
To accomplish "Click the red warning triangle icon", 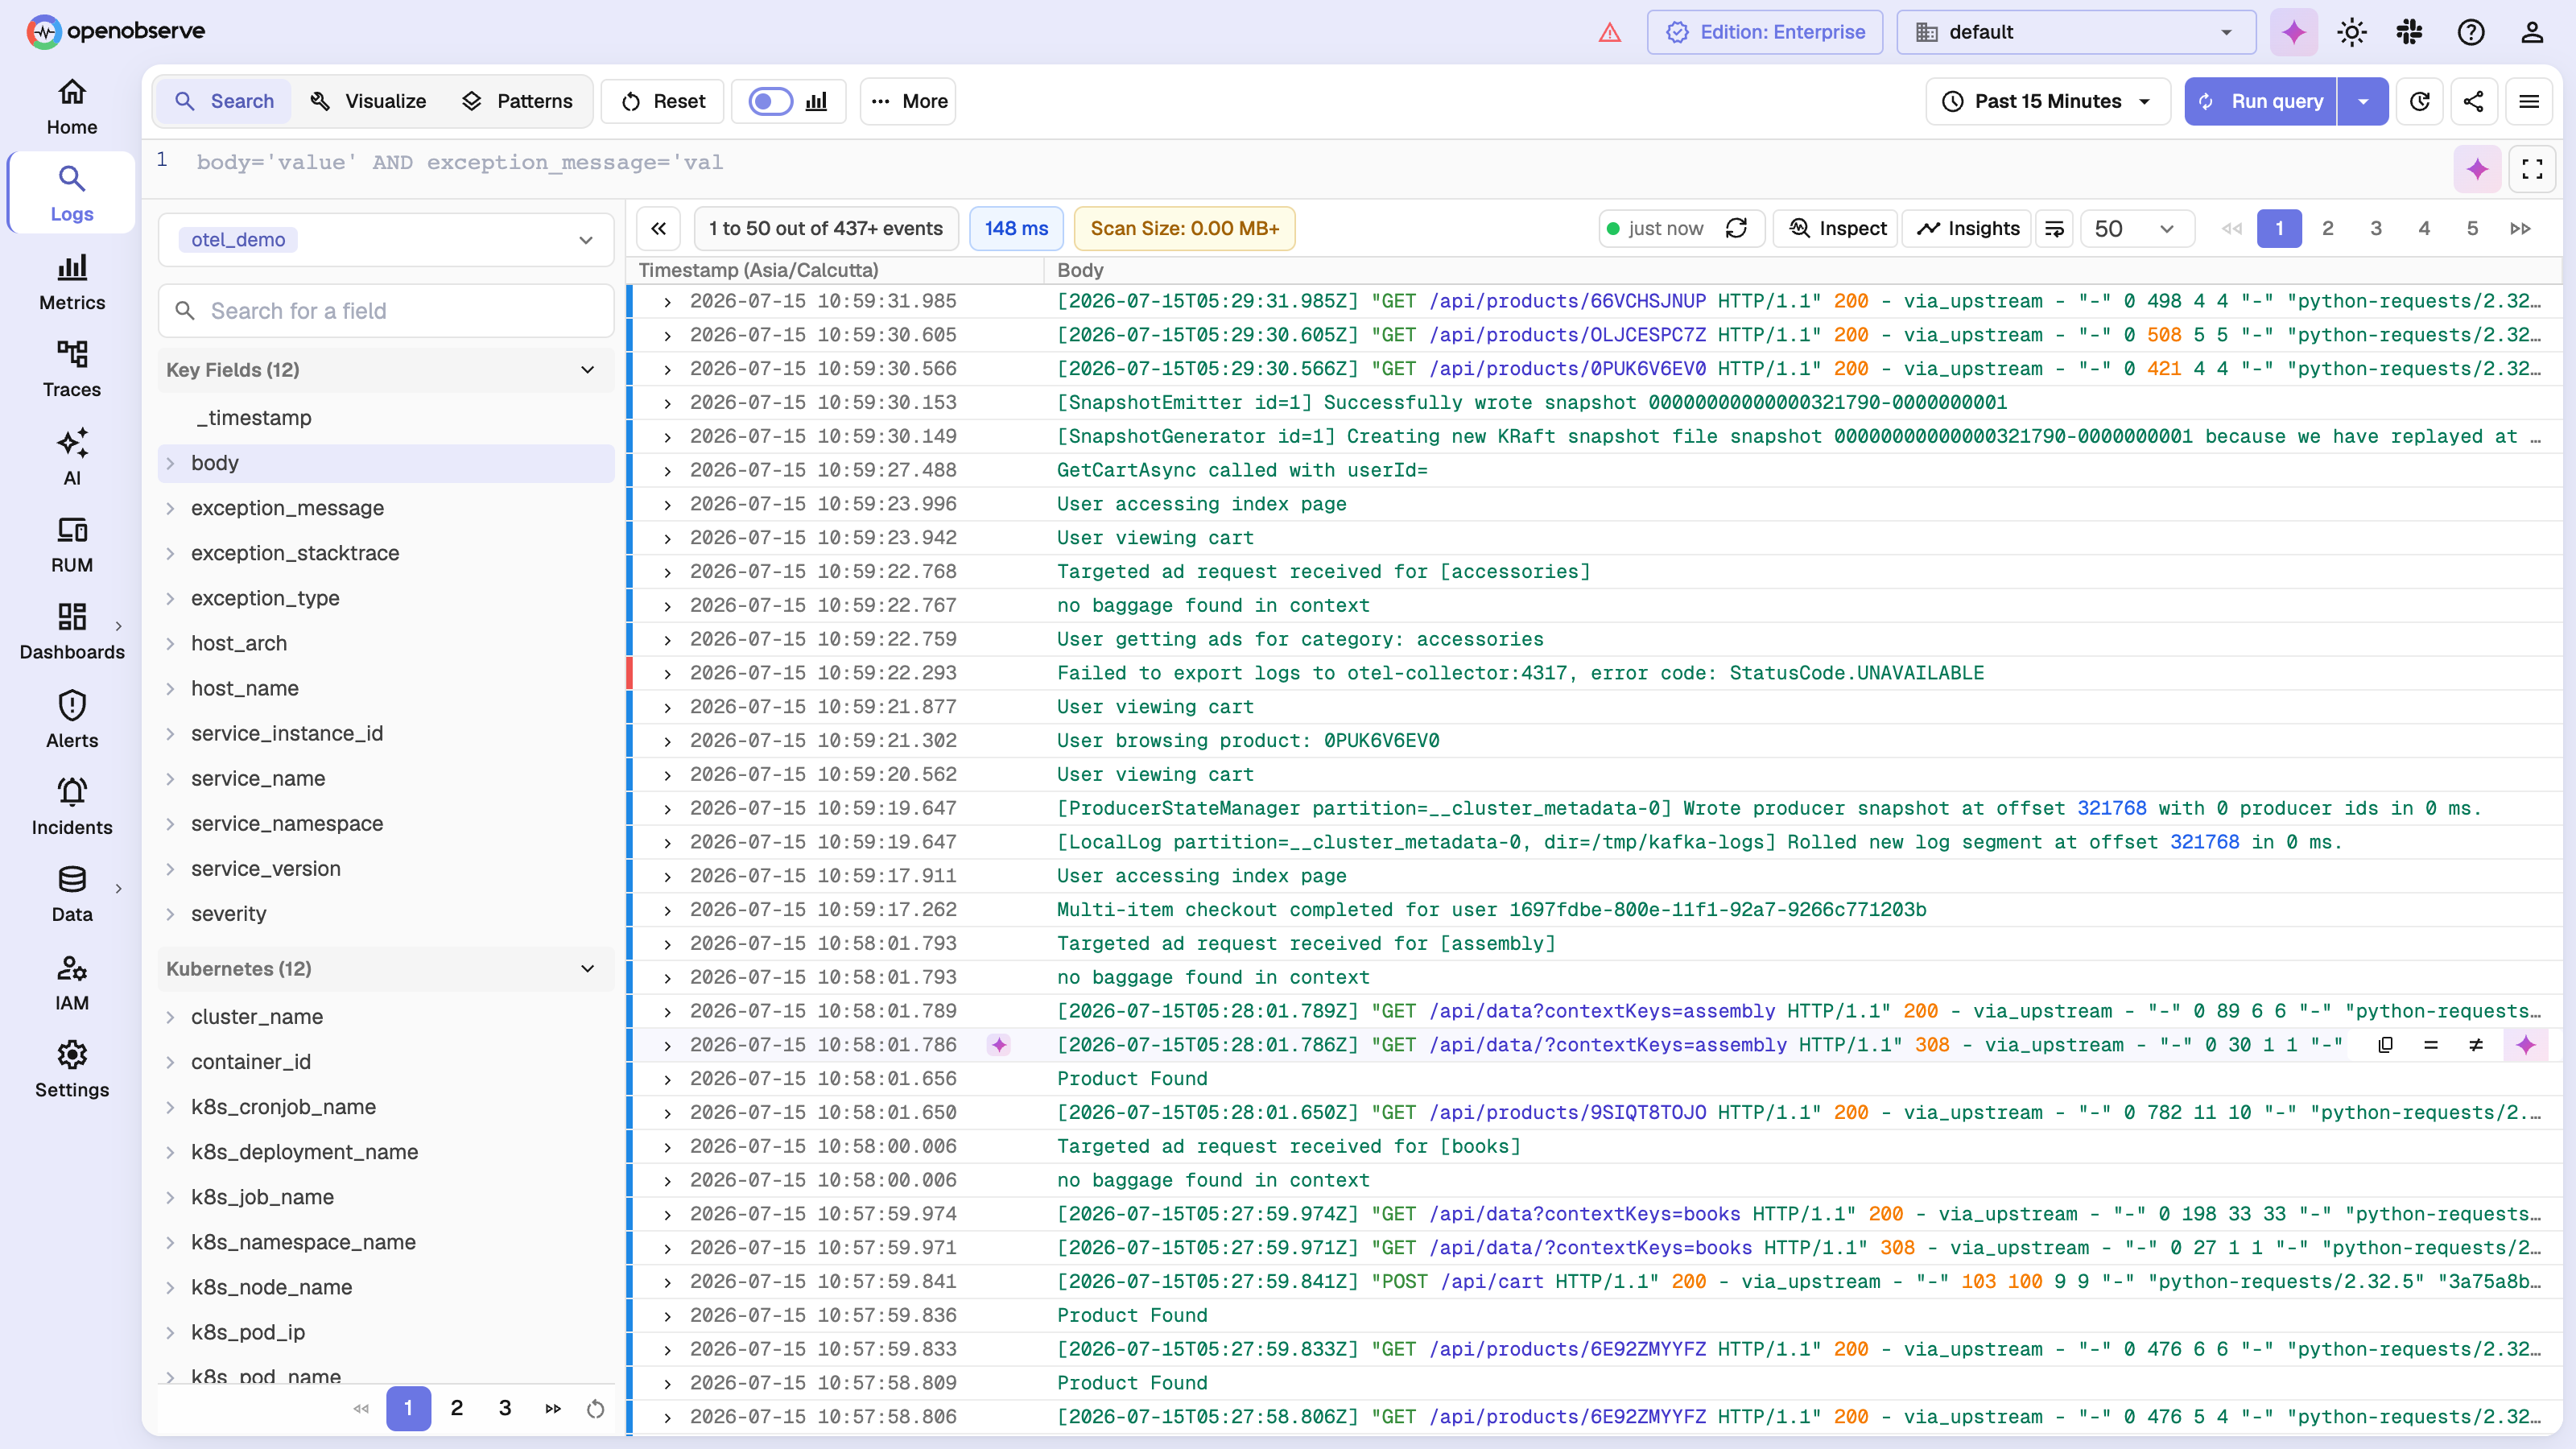I will [1610, 32].
